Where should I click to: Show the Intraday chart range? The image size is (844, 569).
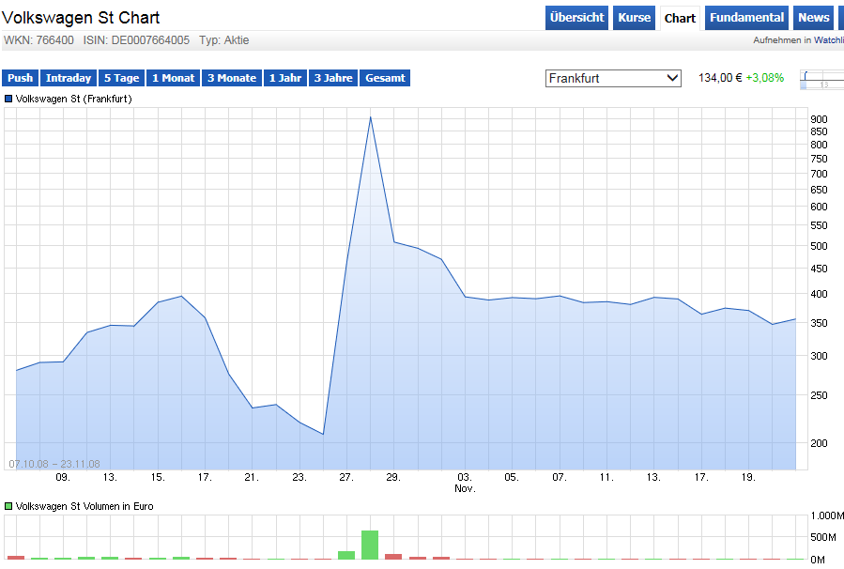69,78
